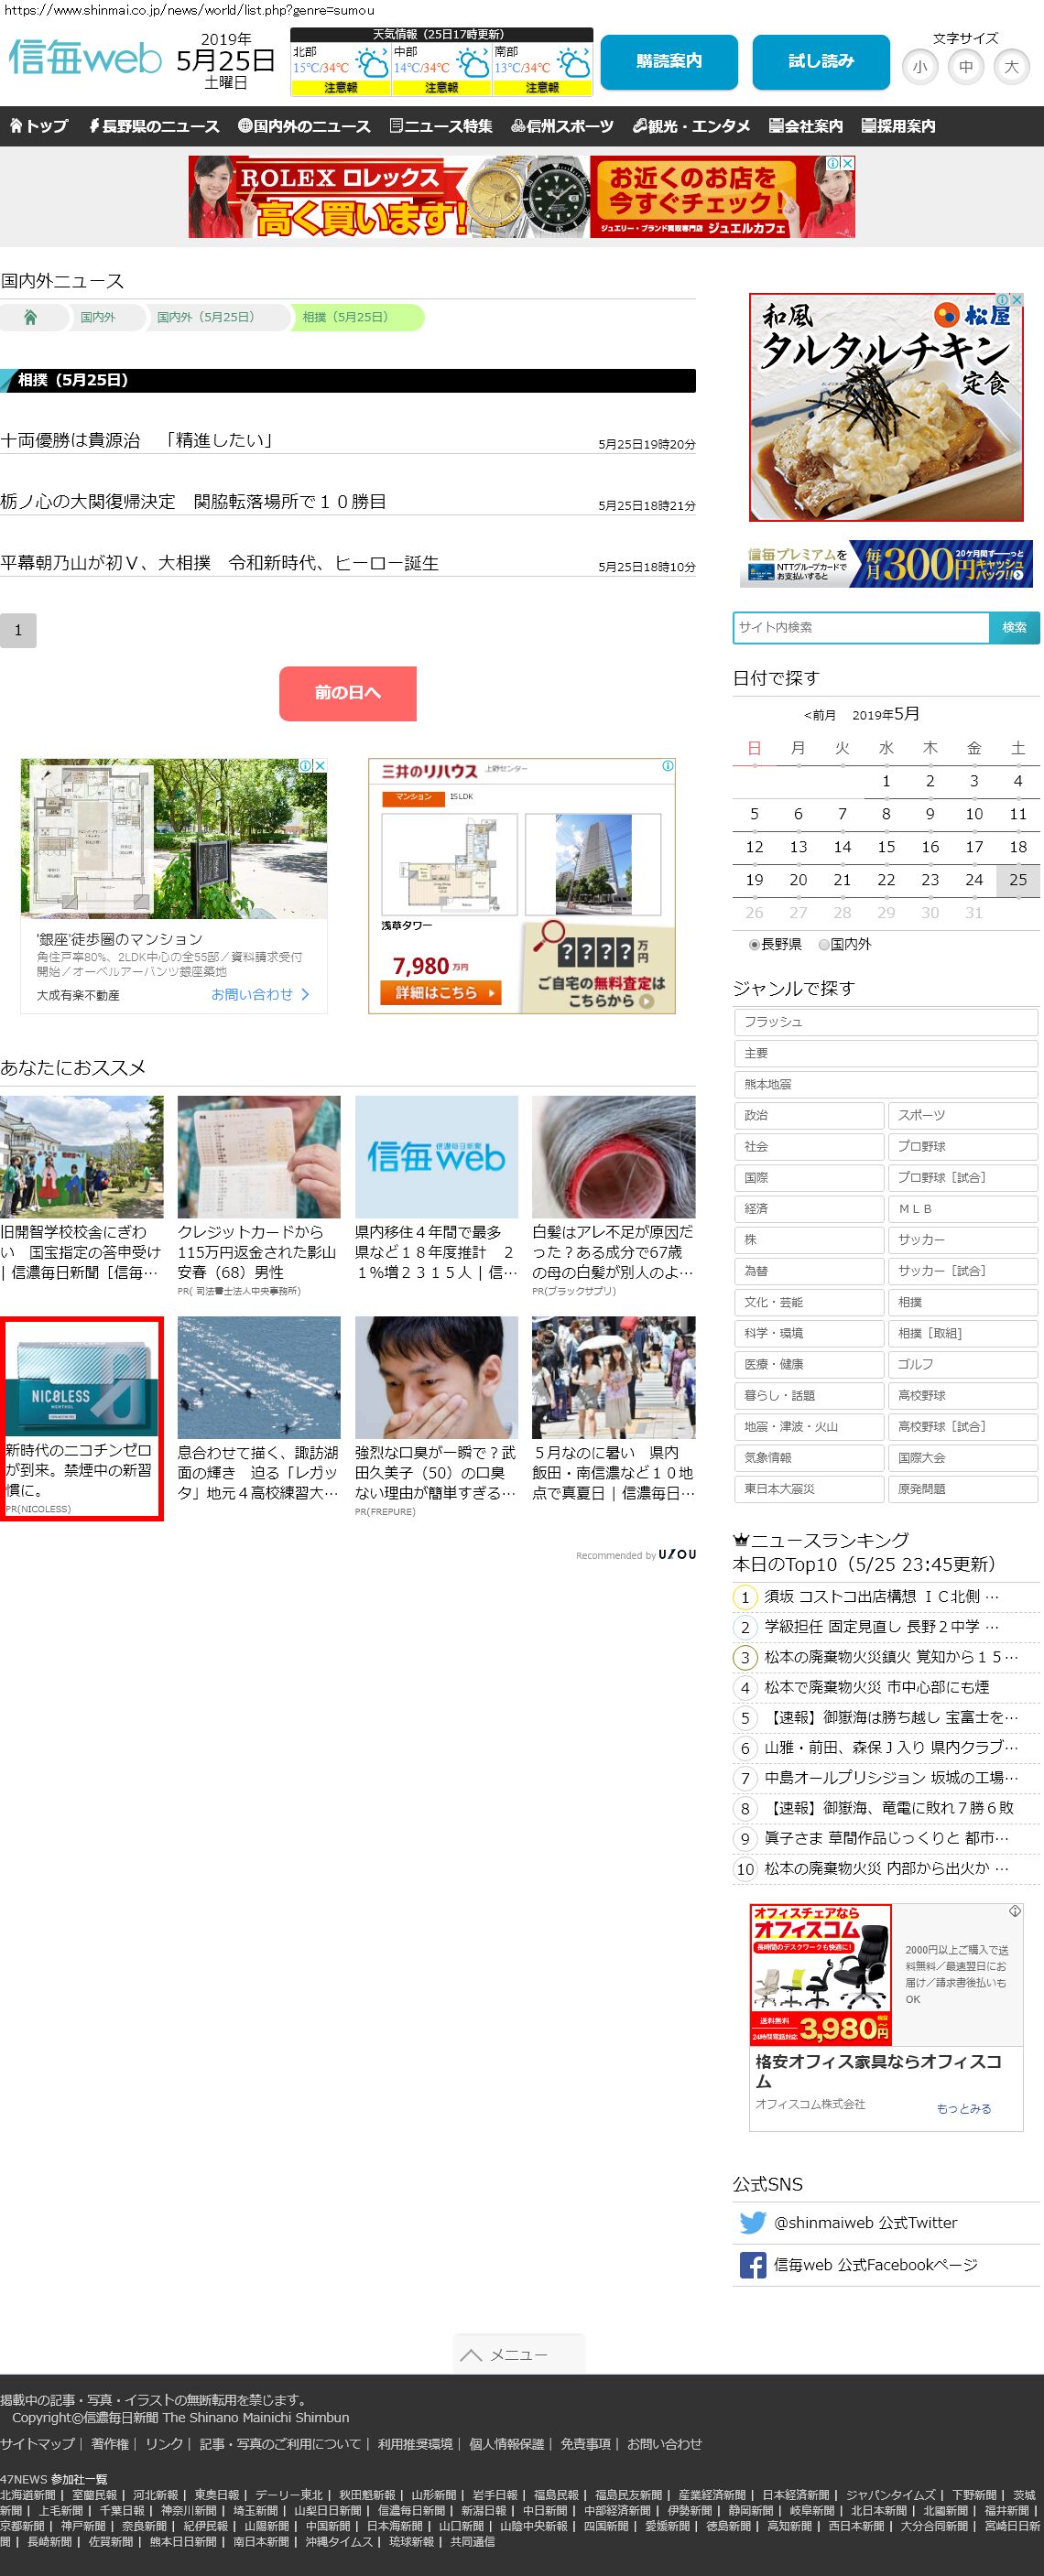The width and height of the screenshot is (1044, 2576).
Task: Open the home icon breadcrumb
Action: [x=30, y=317]
